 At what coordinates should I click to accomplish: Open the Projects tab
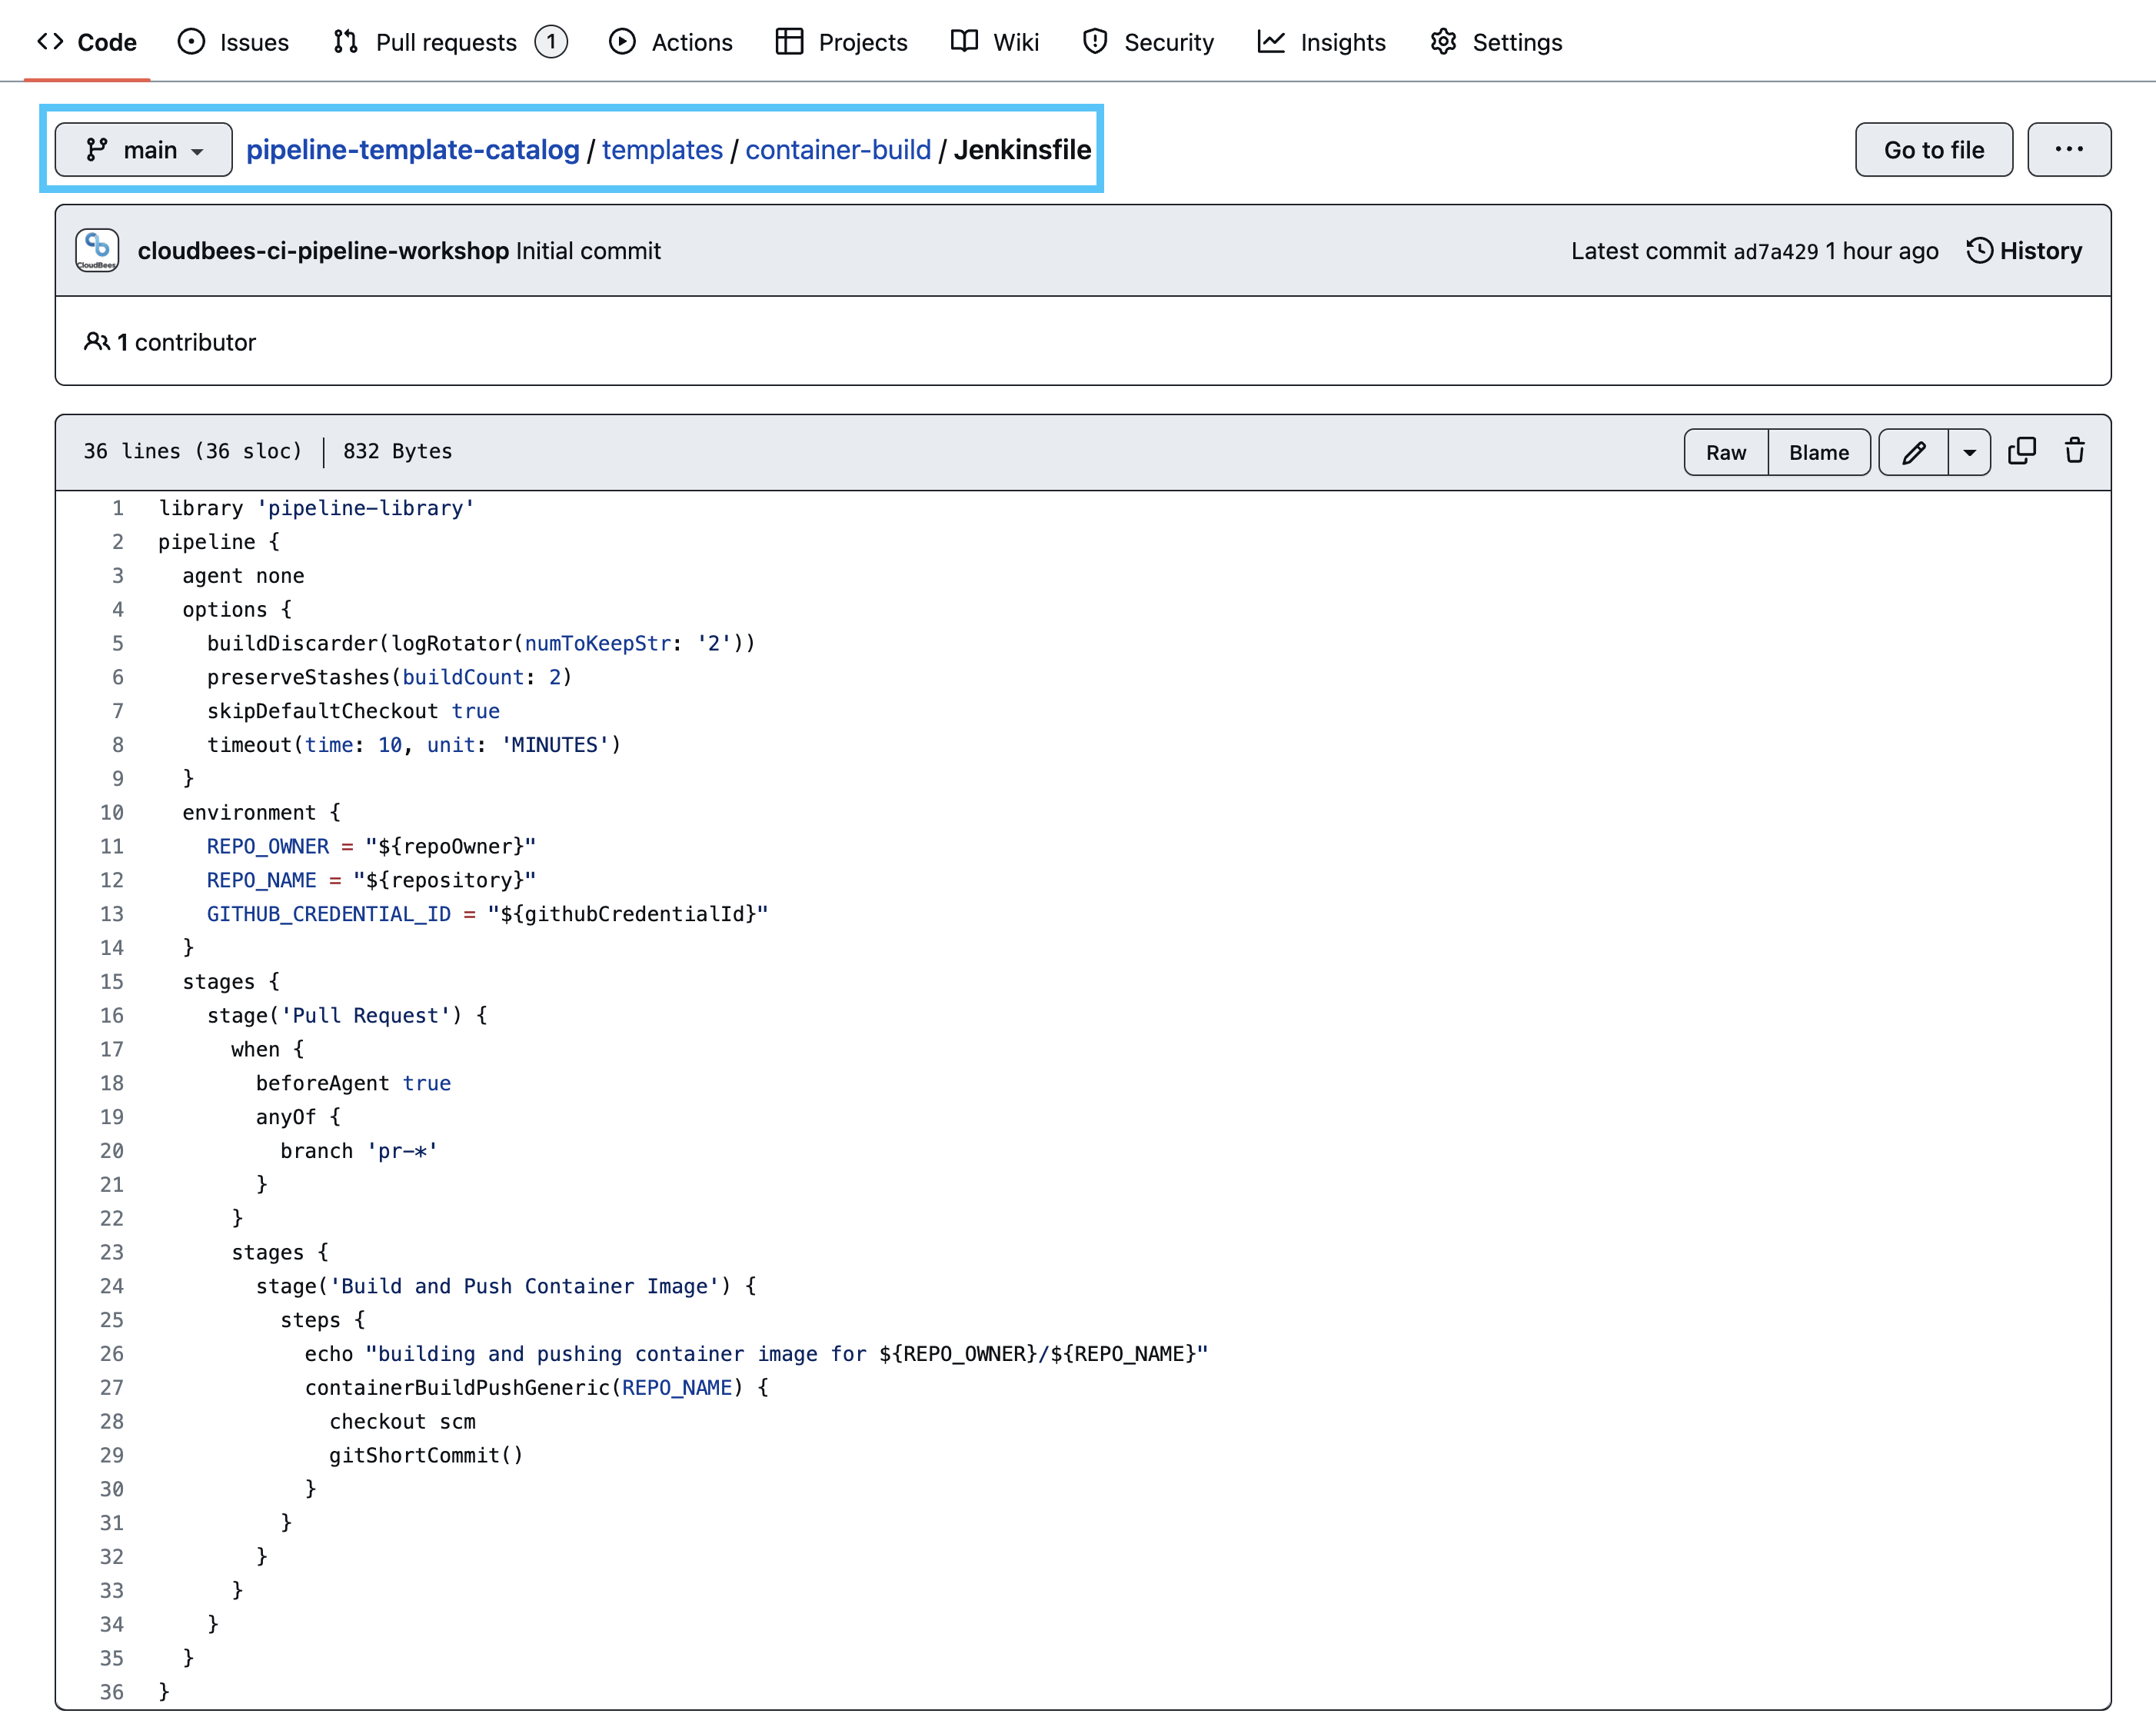tap(842, 42)
